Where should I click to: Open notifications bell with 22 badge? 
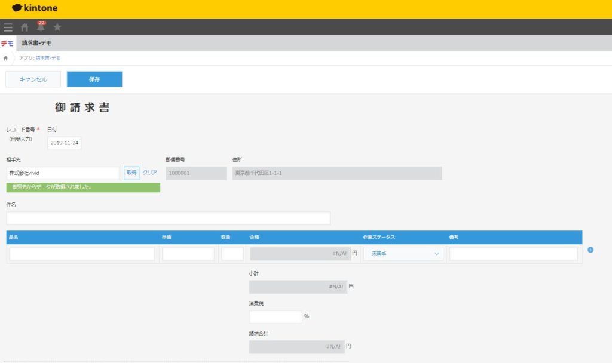pos(41,27)
